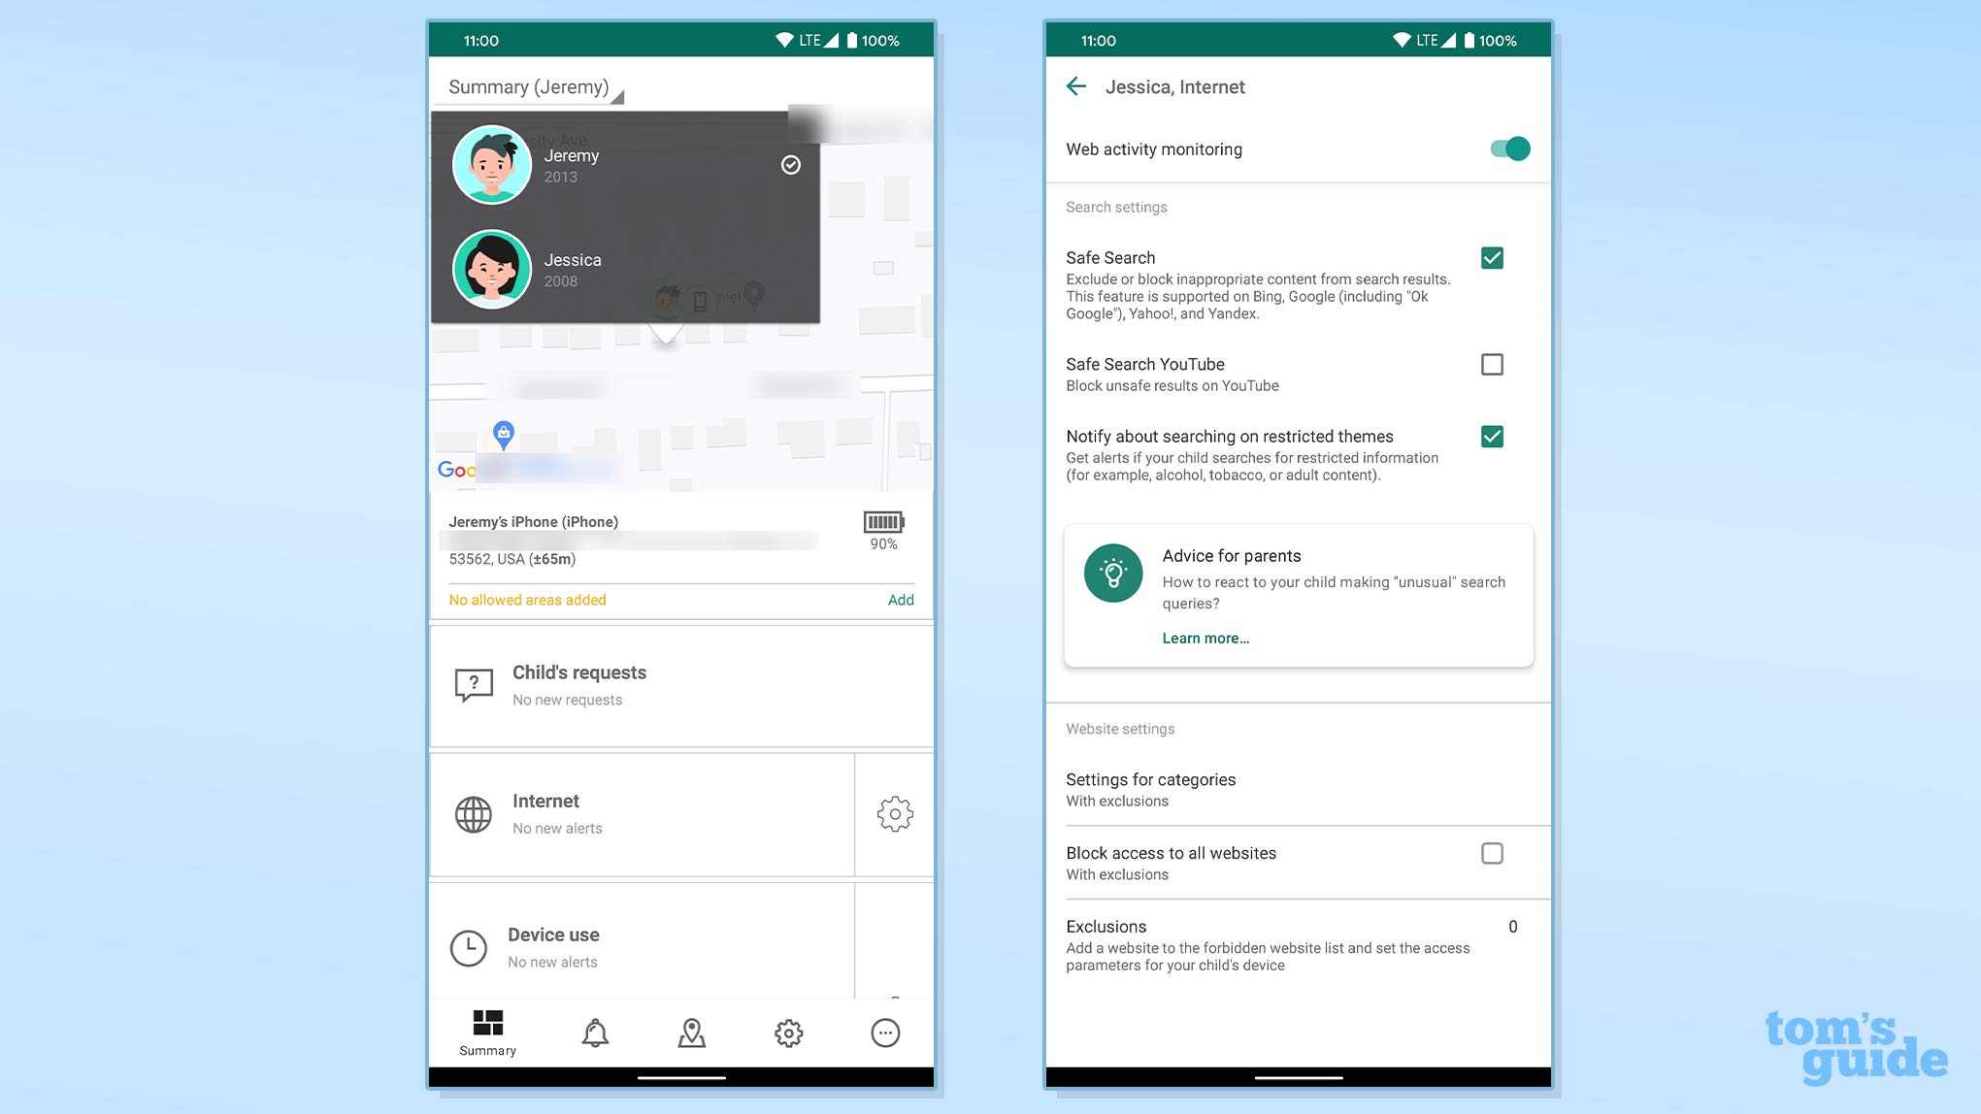Select Jeremy profile tab

point(626,163)
